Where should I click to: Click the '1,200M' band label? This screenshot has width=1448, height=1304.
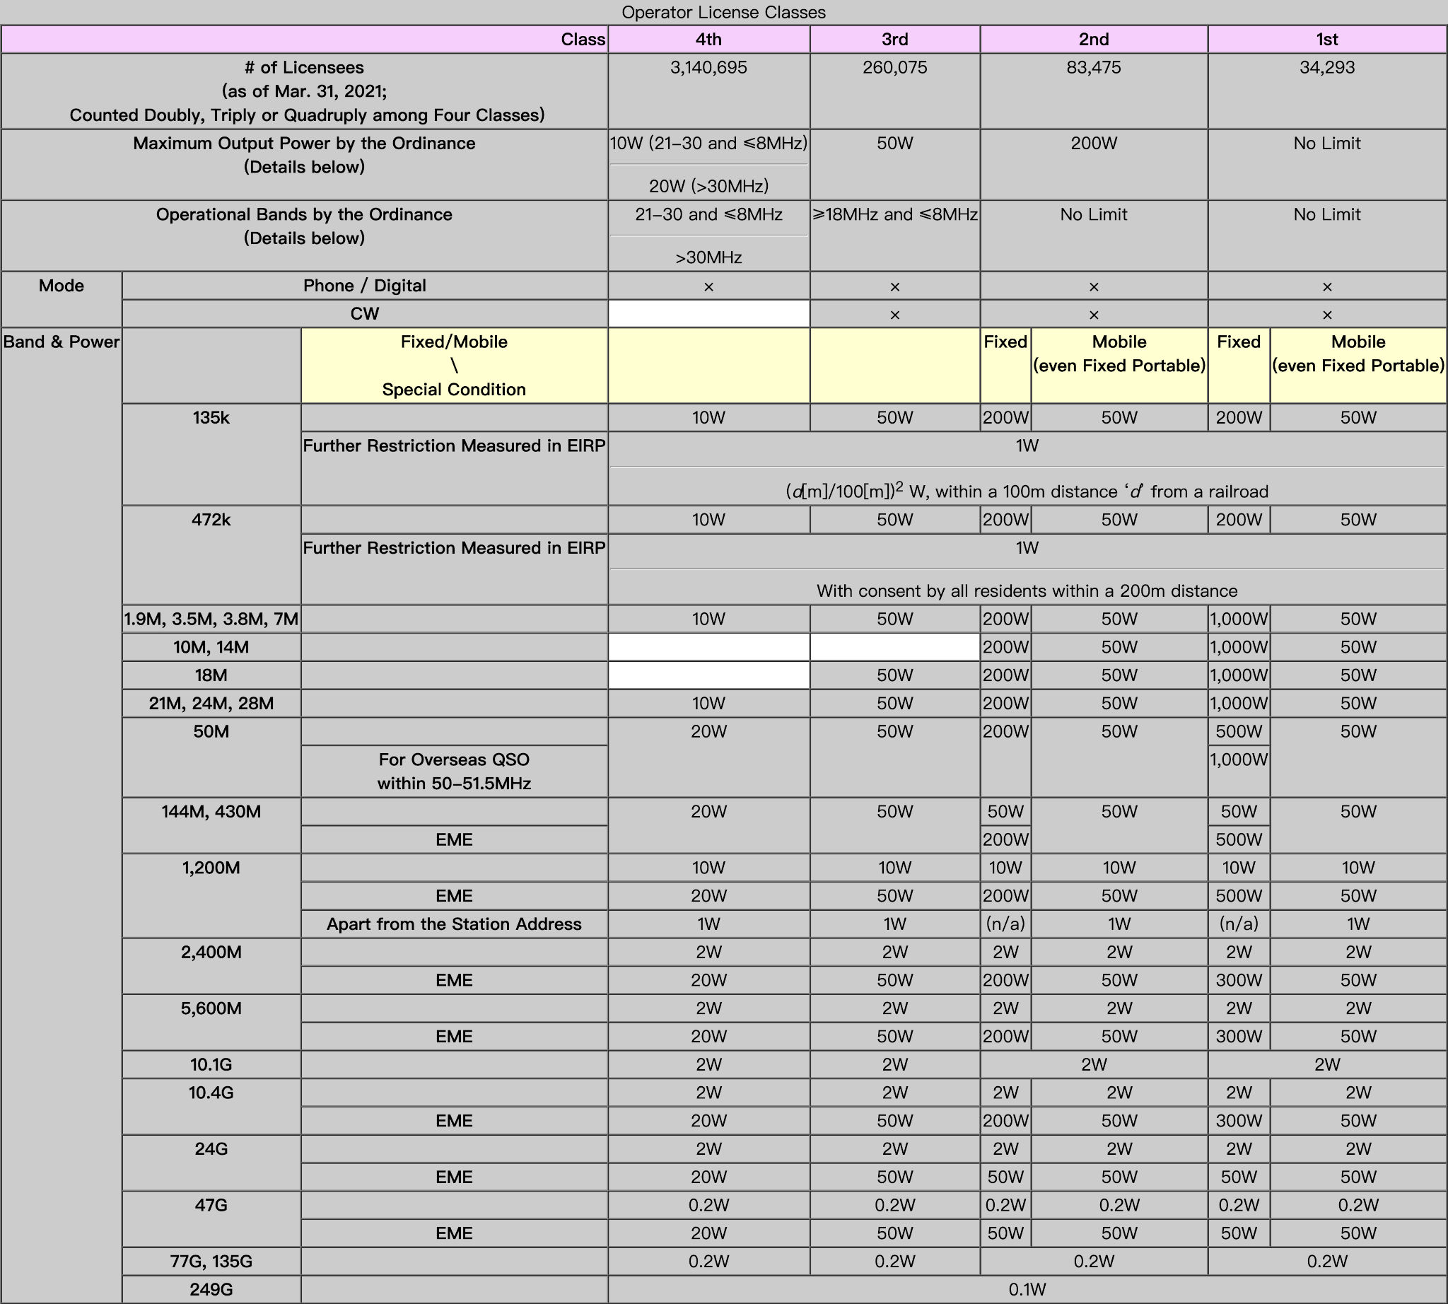211,895
